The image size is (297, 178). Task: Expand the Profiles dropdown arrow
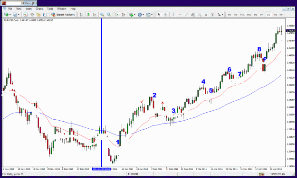click(19, 15)
